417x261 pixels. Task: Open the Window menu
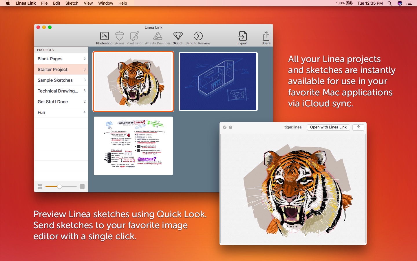tap(105, 3)
